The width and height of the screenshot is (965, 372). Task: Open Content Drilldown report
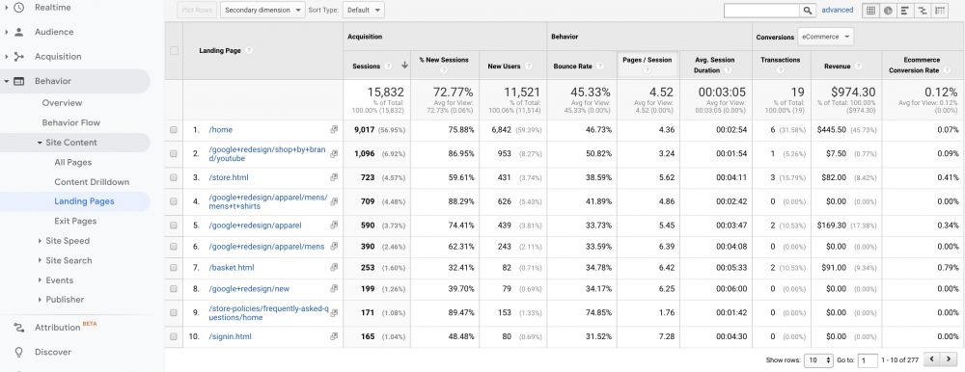coord(92,182)
